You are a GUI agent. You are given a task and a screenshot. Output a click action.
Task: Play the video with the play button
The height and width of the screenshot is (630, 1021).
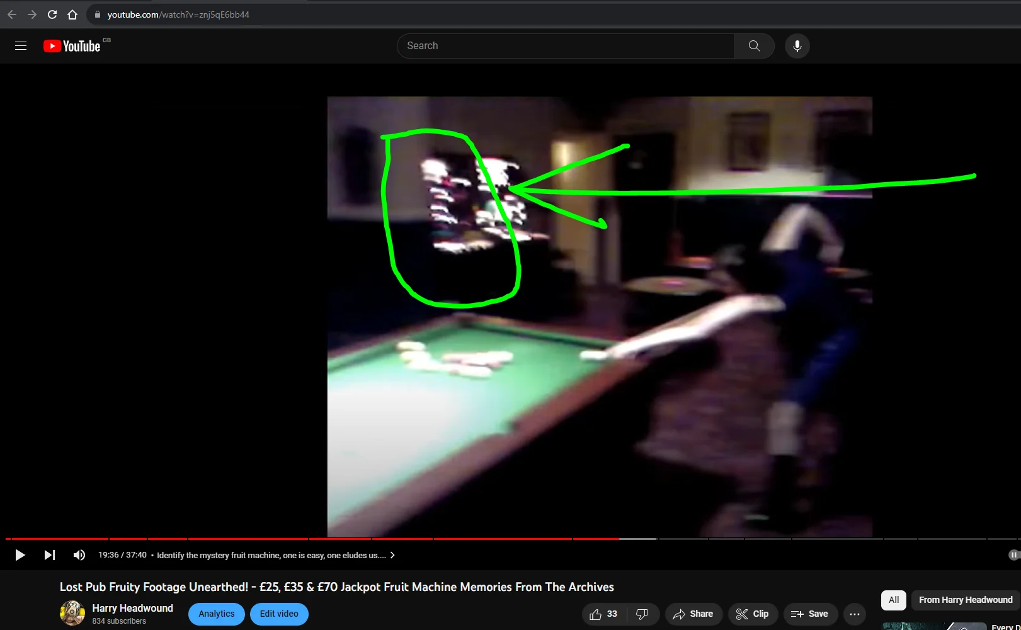pyautogui.click(x=20, y=555)
